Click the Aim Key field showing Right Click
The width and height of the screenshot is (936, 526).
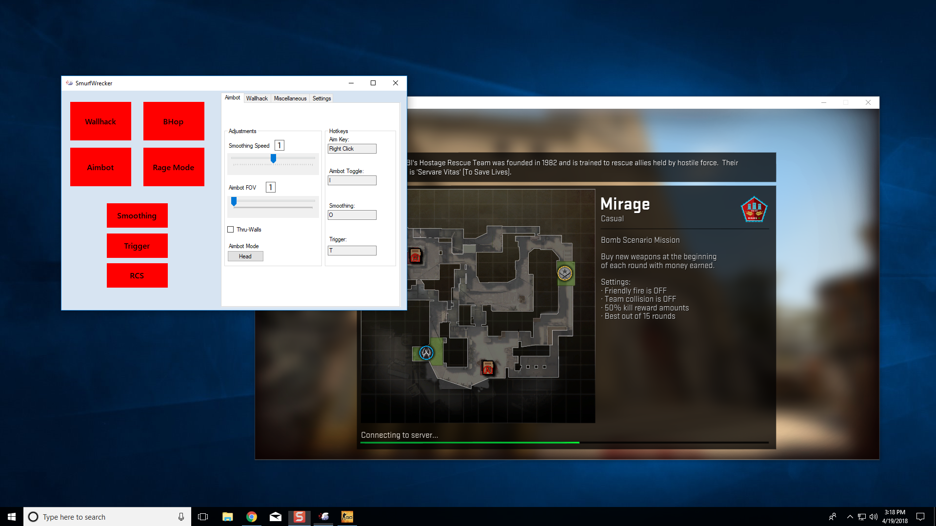[352, 149]
